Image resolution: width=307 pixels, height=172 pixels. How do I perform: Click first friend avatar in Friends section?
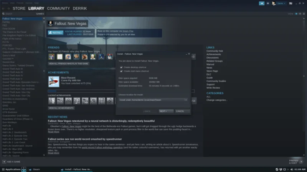[51, 57]
